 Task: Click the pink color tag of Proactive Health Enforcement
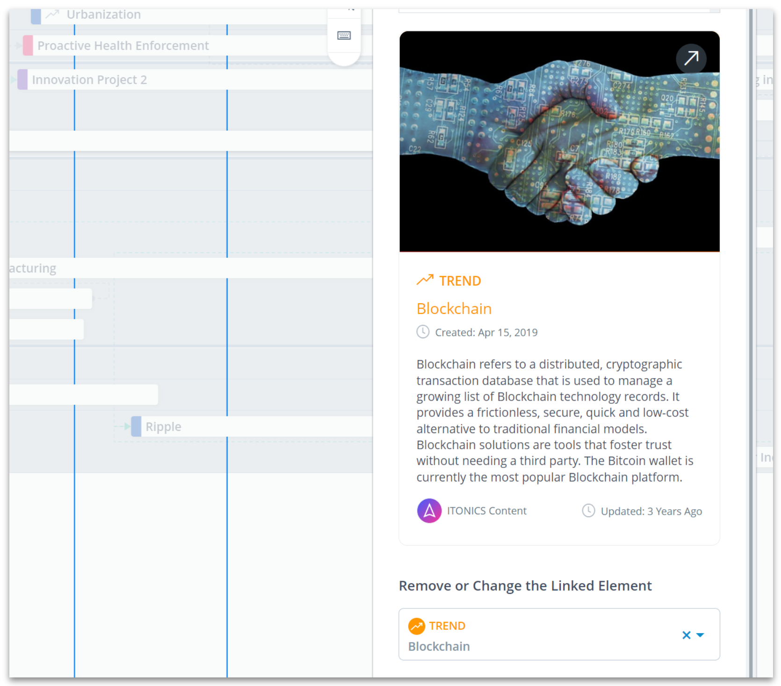coord(28,45)
